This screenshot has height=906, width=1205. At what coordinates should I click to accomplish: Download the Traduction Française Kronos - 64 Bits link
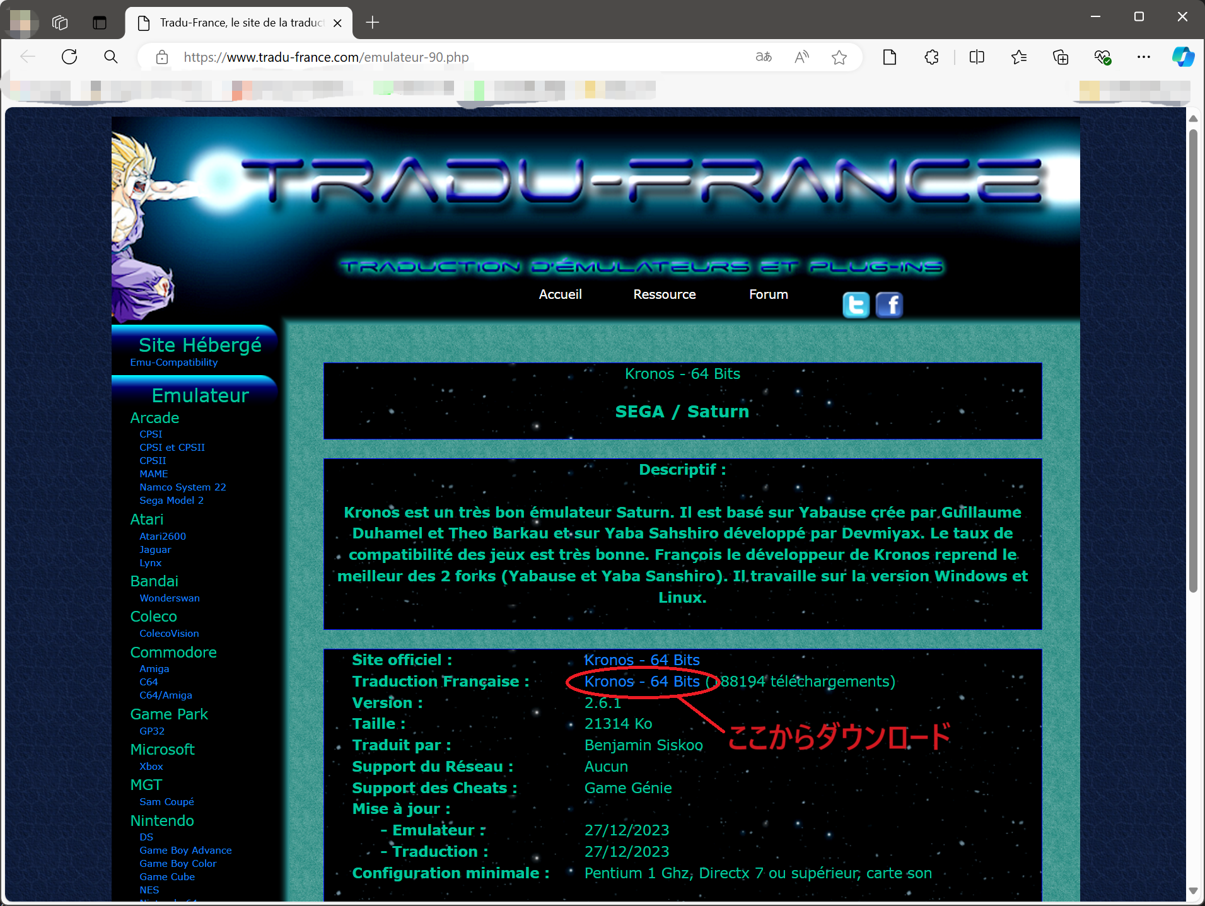point(642,682)
